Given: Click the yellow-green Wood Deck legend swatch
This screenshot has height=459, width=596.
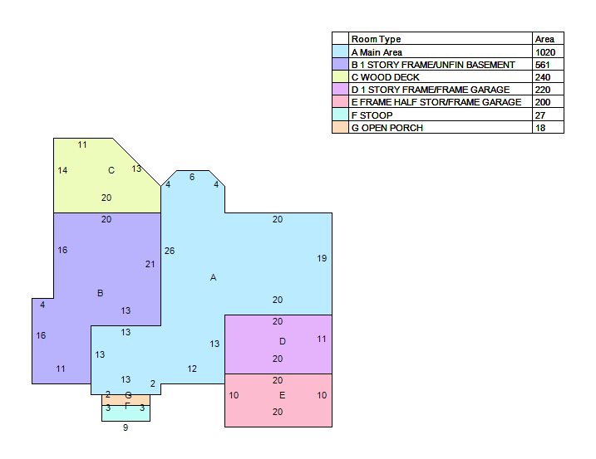Looking at the screenshot, I should pyautogui.click(x=340, y=76).
